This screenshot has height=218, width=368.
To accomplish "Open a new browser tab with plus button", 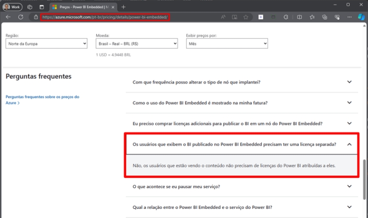I will tap(123, 7).
